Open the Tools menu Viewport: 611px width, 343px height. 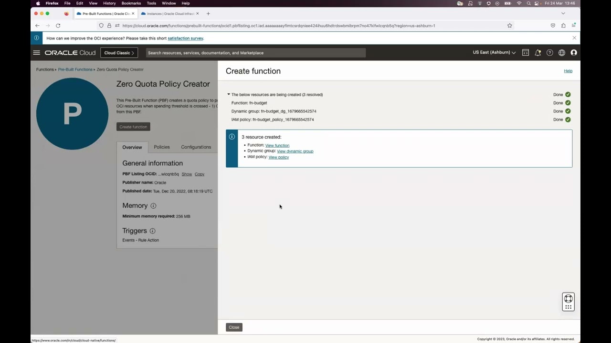point(151,3)
